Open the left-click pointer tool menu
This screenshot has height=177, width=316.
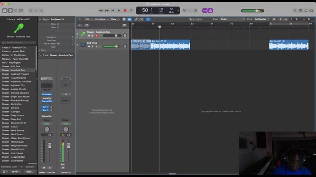click(192, 19)
